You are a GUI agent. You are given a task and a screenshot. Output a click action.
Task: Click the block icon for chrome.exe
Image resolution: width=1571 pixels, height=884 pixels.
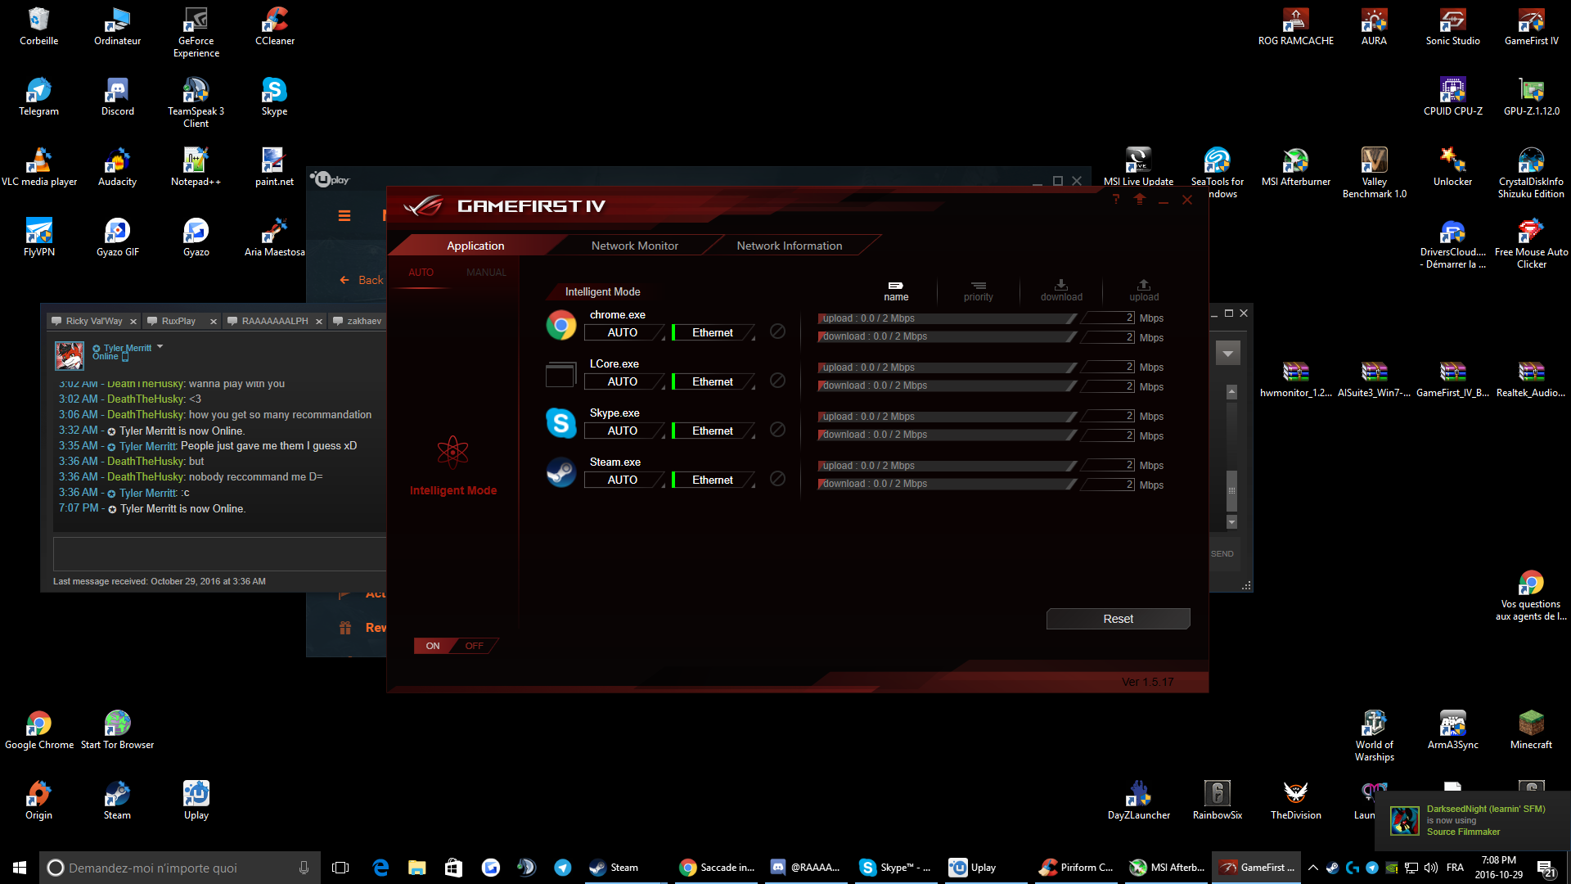point(777,331)
